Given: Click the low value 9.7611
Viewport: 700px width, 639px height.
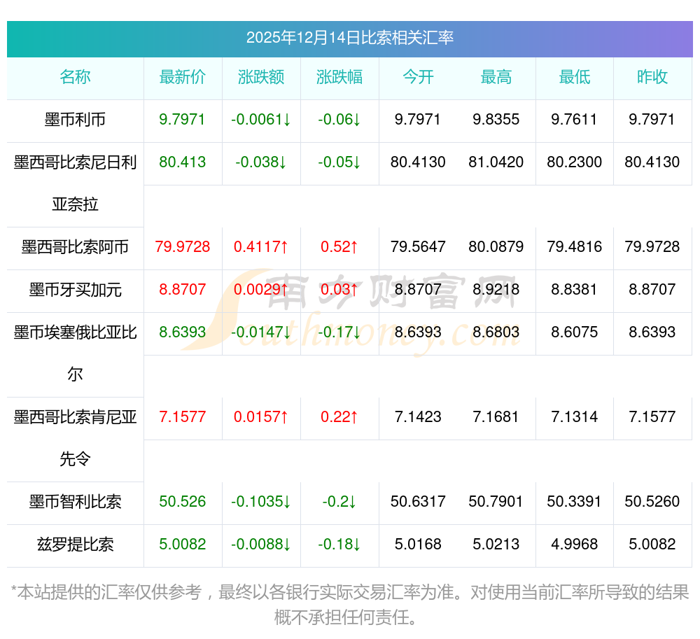Looking at the screenshot, I should [574, 120].
